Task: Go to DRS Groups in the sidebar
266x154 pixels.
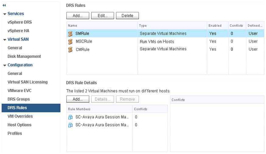Action: click(x=19, y=99)
